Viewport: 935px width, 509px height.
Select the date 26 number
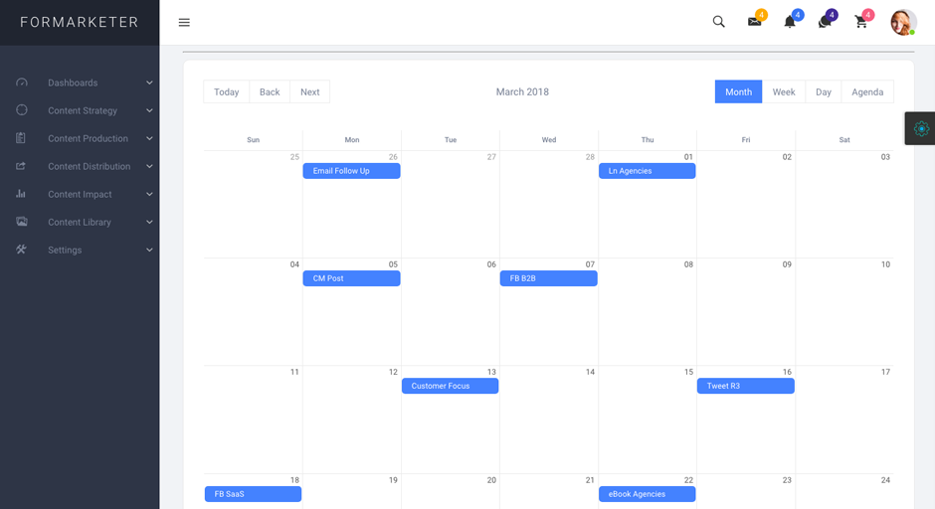[x=393, y=157]
